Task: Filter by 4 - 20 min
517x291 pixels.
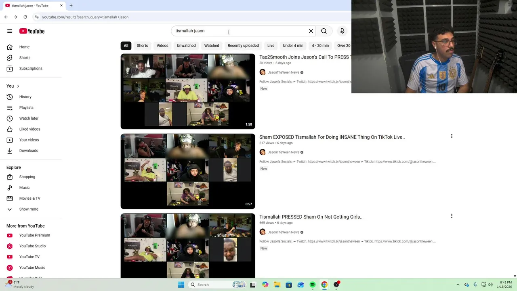Action: pyautogui.click(x=320, y=46)
